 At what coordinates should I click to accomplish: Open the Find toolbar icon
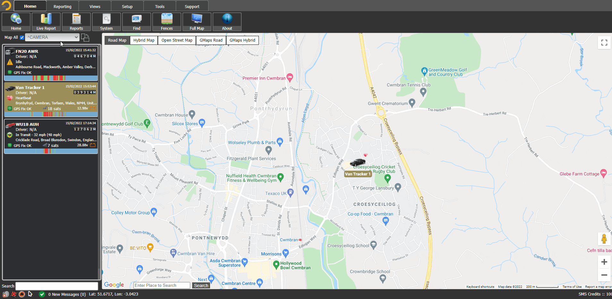pos(137,22)
